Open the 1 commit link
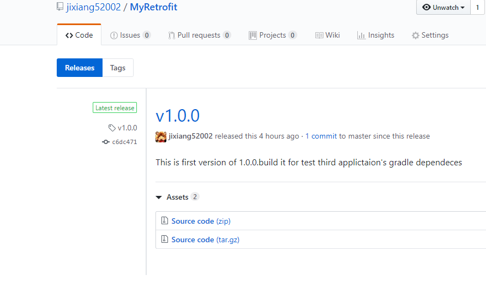 321,136
